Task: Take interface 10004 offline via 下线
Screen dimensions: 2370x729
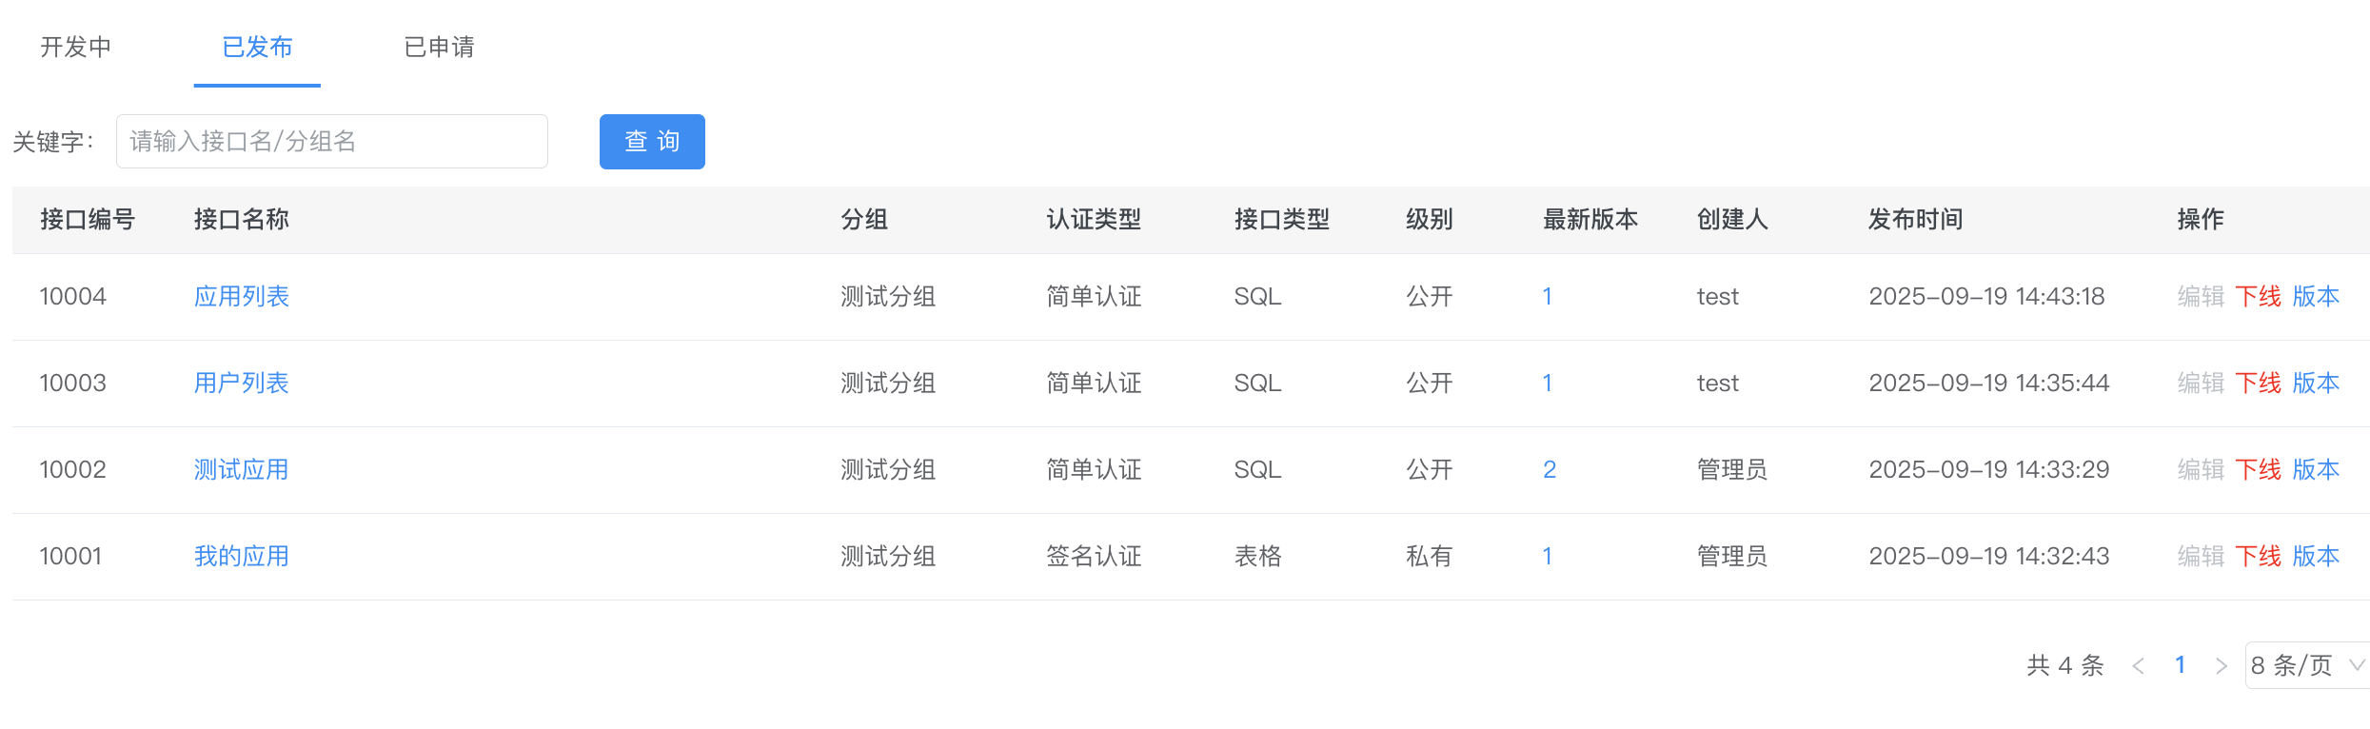Action: [x=2258, y=297]
